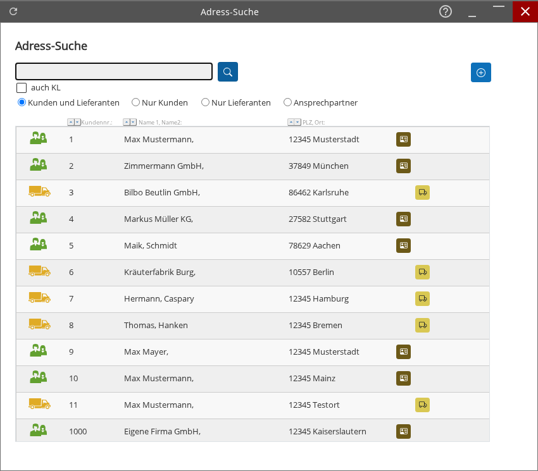This screenshot has height=471, width=538.
Task: Select 'Nur Kunden' radio option
Action: pyautogui.click(x=135, y=102)
